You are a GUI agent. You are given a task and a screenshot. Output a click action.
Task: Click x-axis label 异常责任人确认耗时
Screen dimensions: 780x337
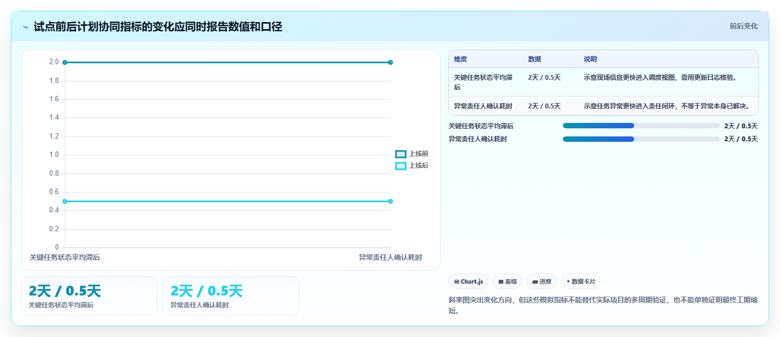(391, 257)
